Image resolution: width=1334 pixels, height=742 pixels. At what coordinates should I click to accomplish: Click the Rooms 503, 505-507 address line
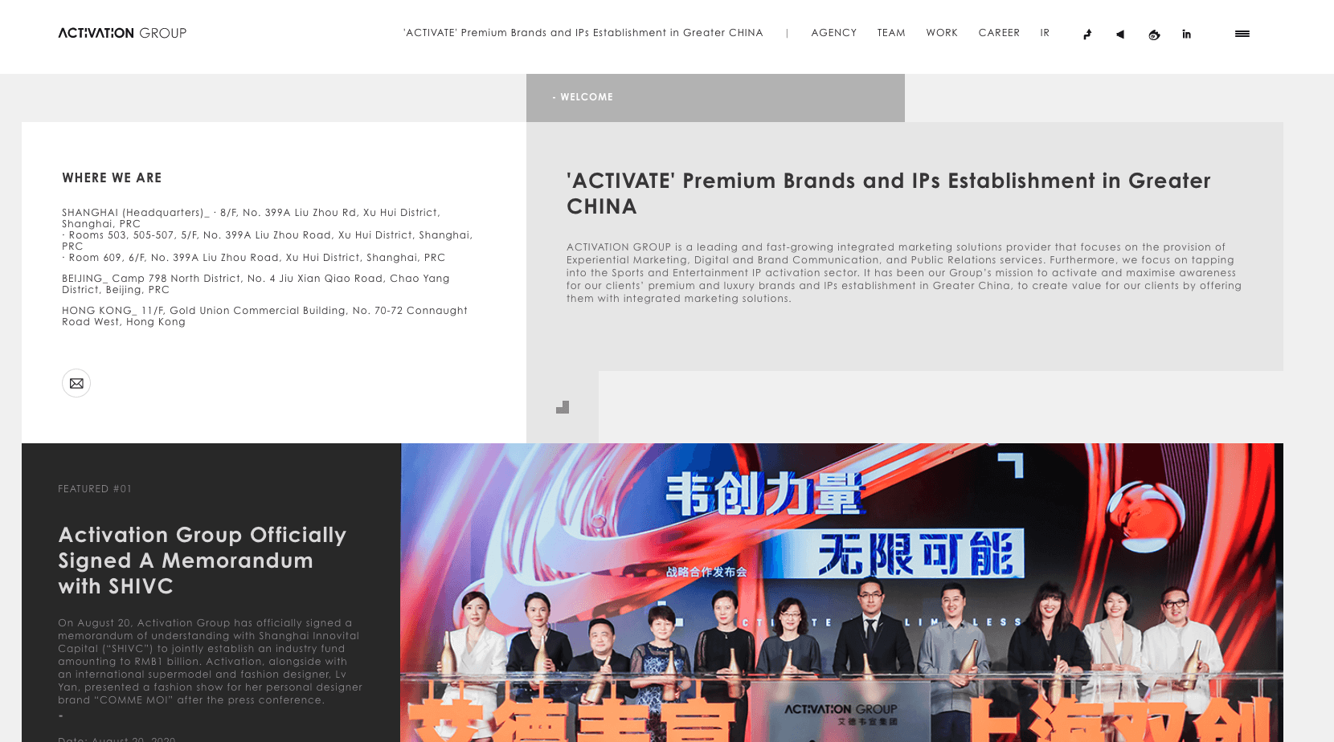[268, 240]
